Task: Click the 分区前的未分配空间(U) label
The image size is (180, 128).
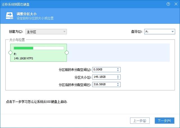Action: 75,69
